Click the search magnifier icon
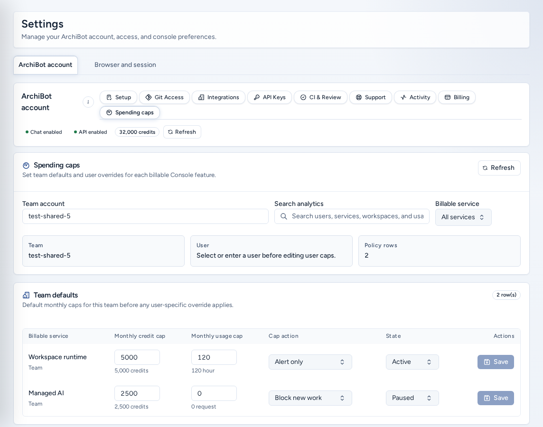This screenshot has width=543, height=427. (284, 216)
